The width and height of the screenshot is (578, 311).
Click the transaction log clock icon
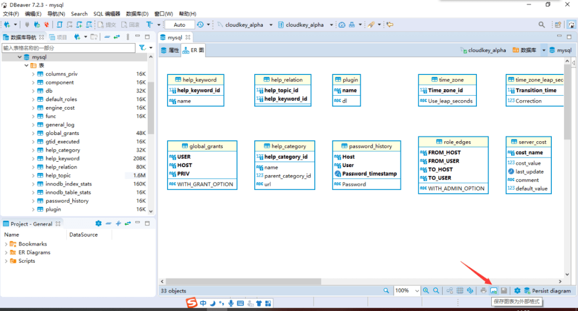pos(200,25)
